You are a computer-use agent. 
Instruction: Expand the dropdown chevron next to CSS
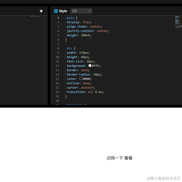pos(89,11)
